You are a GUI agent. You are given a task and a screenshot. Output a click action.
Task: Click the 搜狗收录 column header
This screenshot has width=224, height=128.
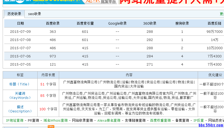(182, 23)
